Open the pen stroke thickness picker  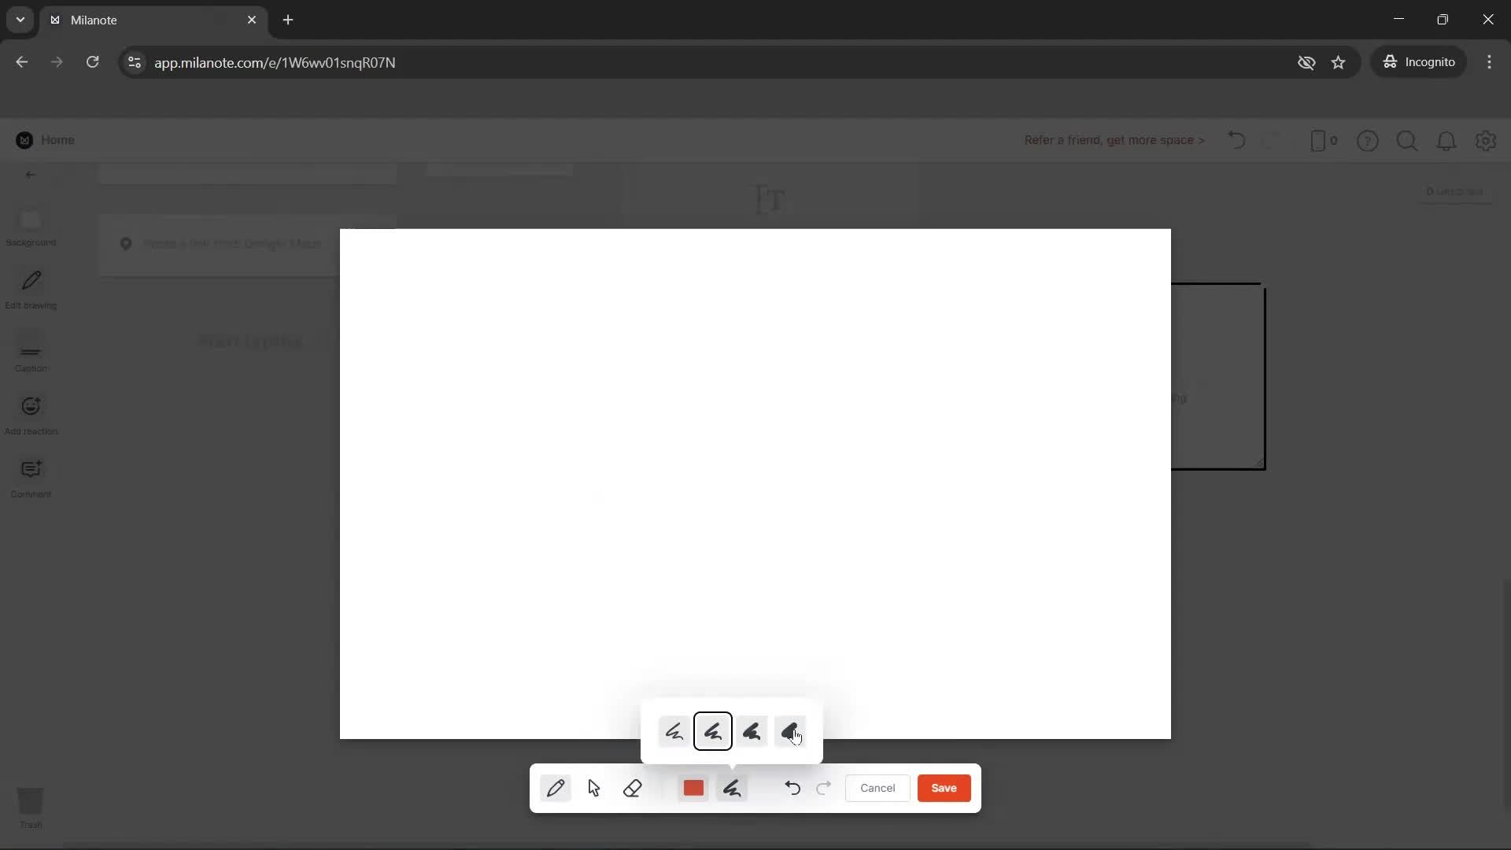733,788
